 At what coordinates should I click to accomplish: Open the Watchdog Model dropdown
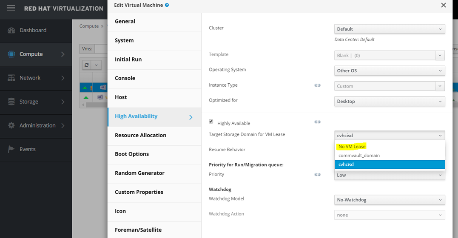pos(390,200)
